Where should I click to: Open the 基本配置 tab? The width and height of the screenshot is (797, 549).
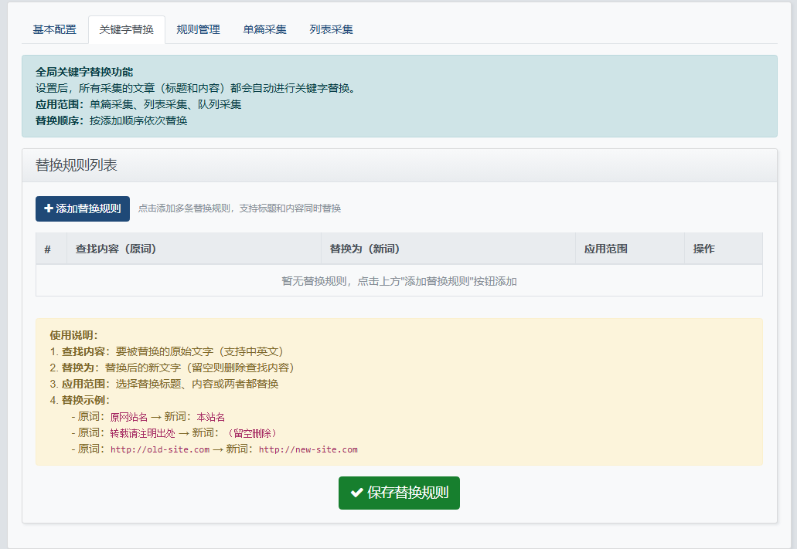(x=54, y=29)
